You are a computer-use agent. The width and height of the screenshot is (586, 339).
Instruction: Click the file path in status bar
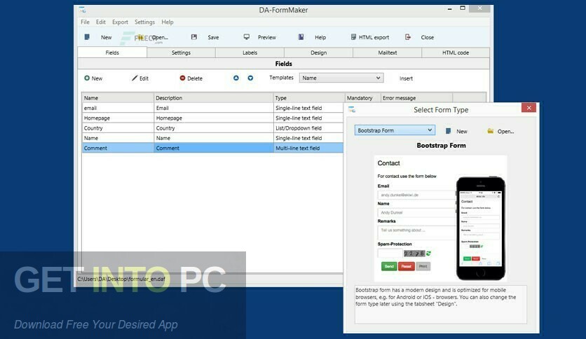121,279
